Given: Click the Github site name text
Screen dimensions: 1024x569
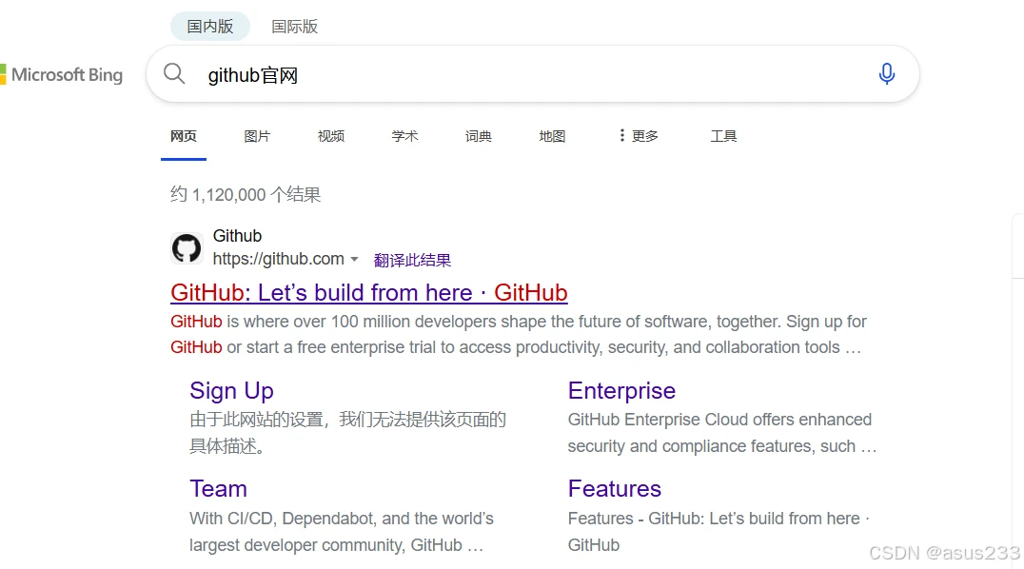Looking at the screenshot, I should [x=237, y=236].
